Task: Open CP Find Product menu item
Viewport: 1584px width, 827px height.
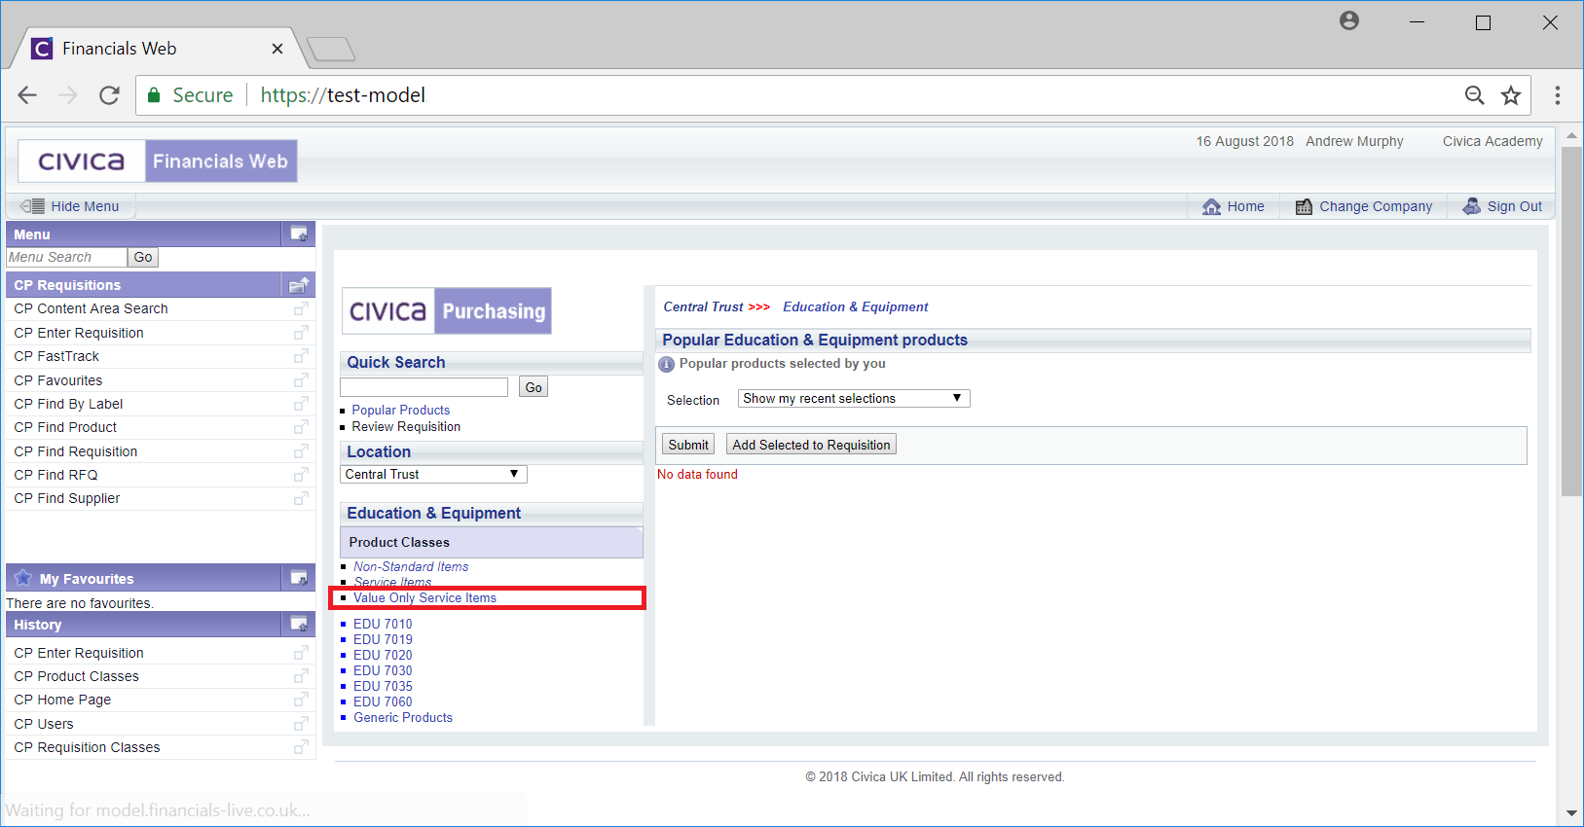Action: point(65,427)
